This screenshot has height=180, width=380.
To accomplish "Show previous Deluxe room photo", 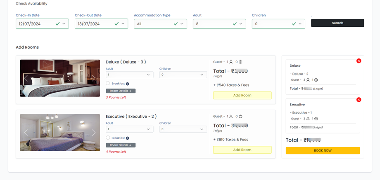I will point(26,78).
